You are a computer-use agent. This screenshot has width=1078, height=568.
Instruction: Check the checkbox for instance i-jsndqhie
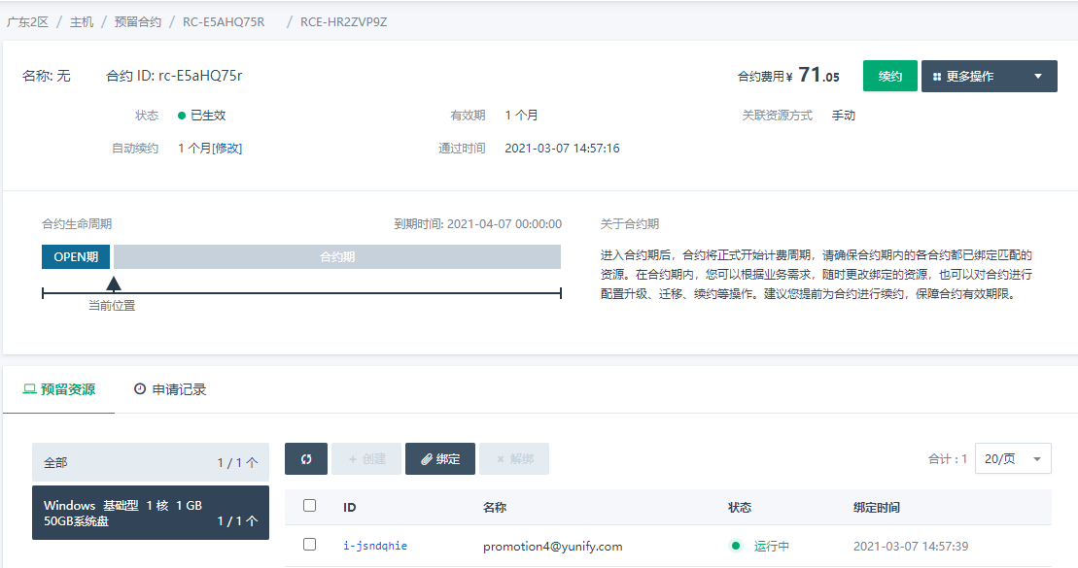pyautogui.click(x=307, y=546)
